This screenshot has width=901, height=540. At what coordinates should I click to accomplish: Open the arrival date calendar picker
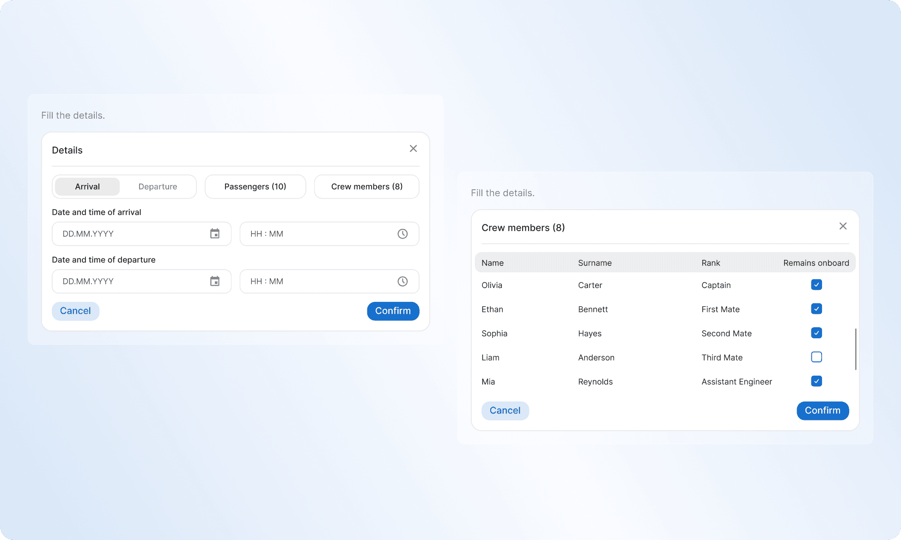[214, 234]
